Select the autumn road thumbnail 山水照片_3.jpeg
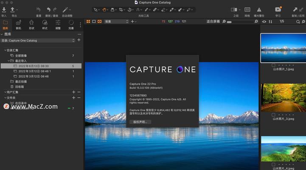 (284, 97)
